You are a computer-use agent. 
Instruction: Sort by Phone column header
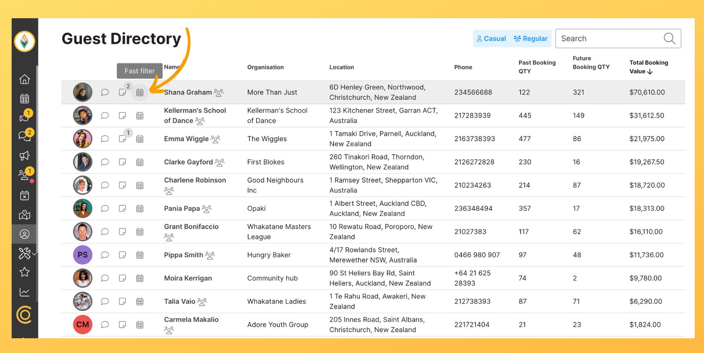click(x=463, y=67)
